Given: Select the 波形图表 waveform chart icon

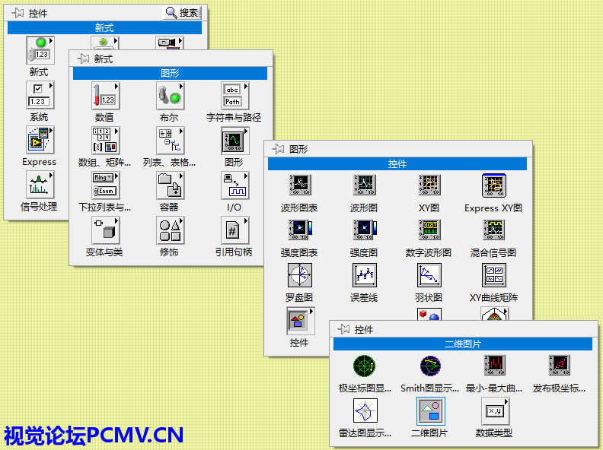Looking at the screenshot, I should click(299, 185).
